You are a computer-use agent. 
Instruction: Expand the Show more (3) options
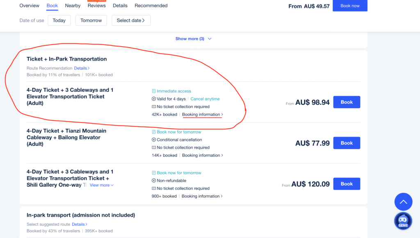(x=193, y=39)
